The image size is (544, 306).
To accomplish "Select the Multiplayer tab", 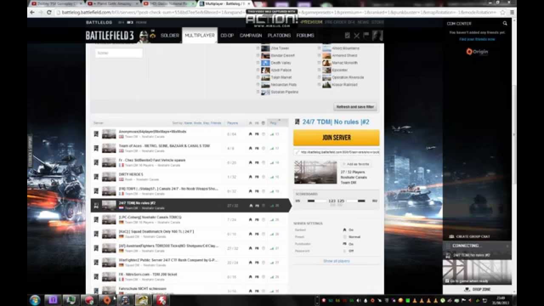I will tap(200, 35).
